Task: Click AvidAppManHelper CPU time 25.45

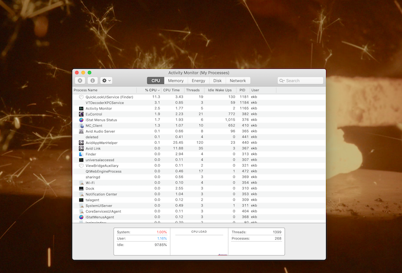Action: (178, 143)
